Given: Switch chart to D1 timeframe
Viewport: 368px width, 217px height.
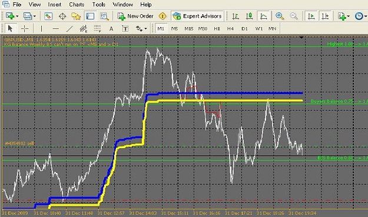Looking at the screenshot, I should [244, 29].
